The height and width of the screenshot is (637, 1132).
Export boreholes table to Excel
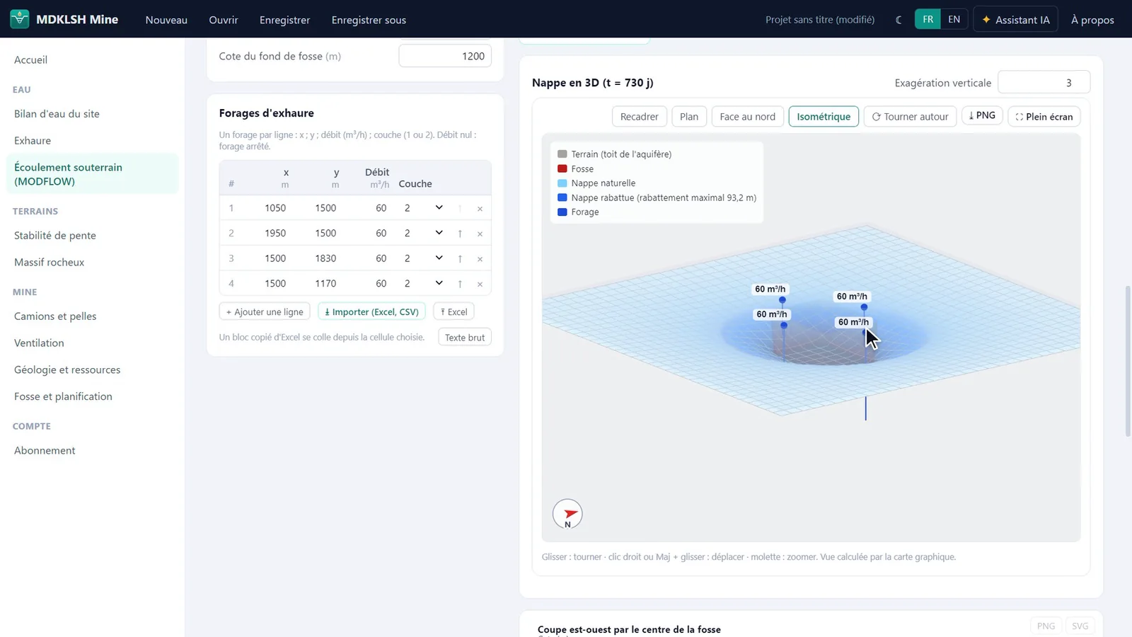tap(454, 311)
